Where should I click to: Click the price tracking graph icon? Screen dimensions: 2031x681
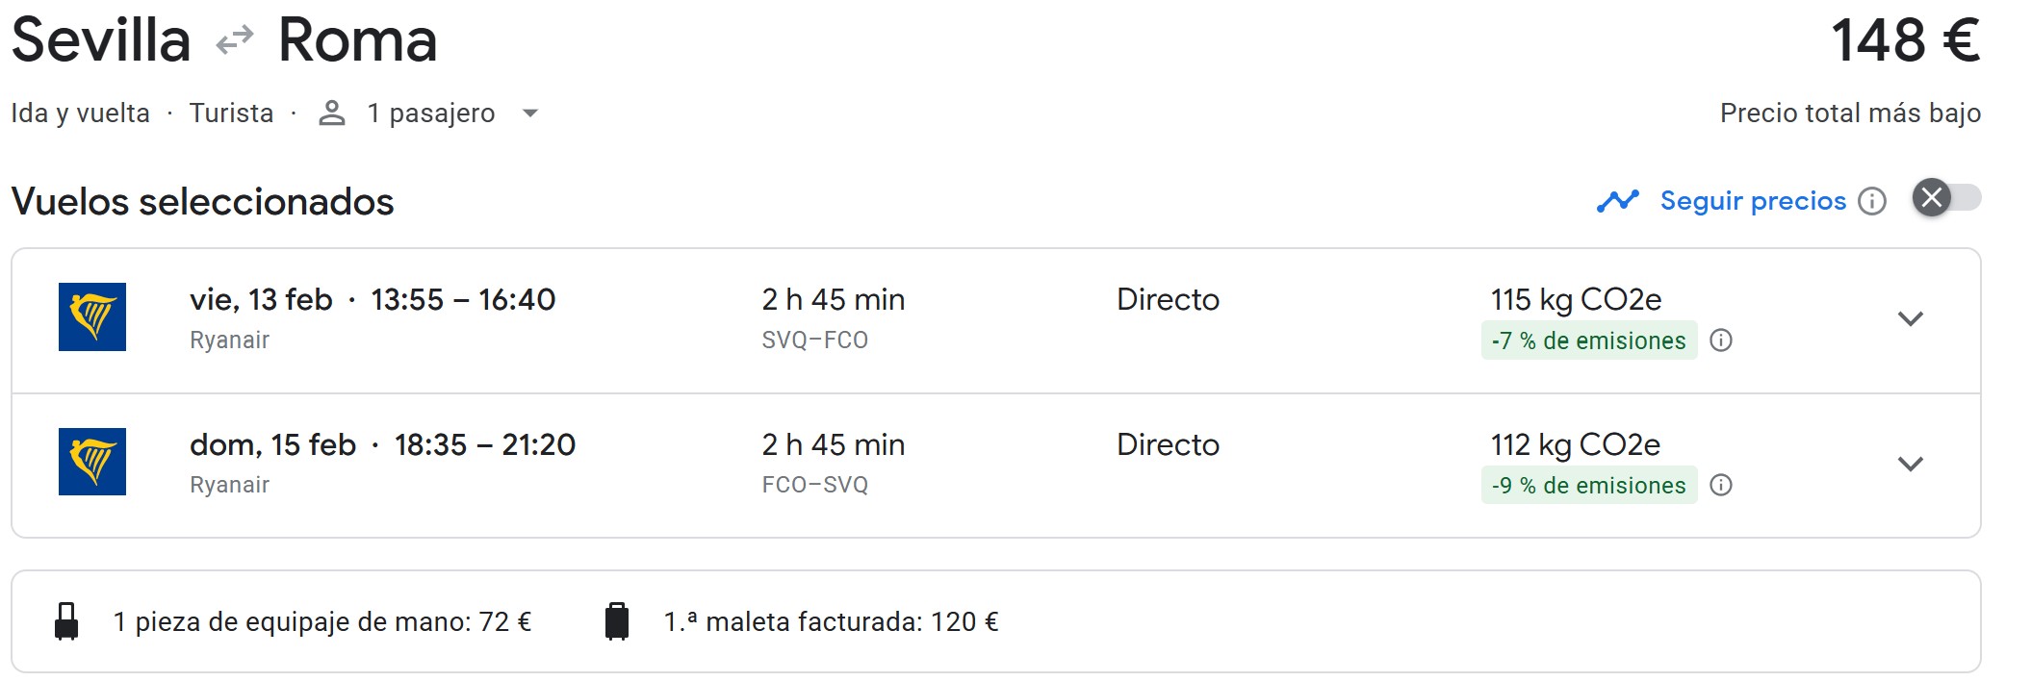coord(1617,201)
